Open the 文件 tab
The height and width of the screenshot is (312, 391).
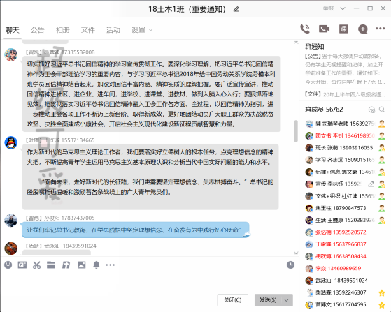point(87,30)
